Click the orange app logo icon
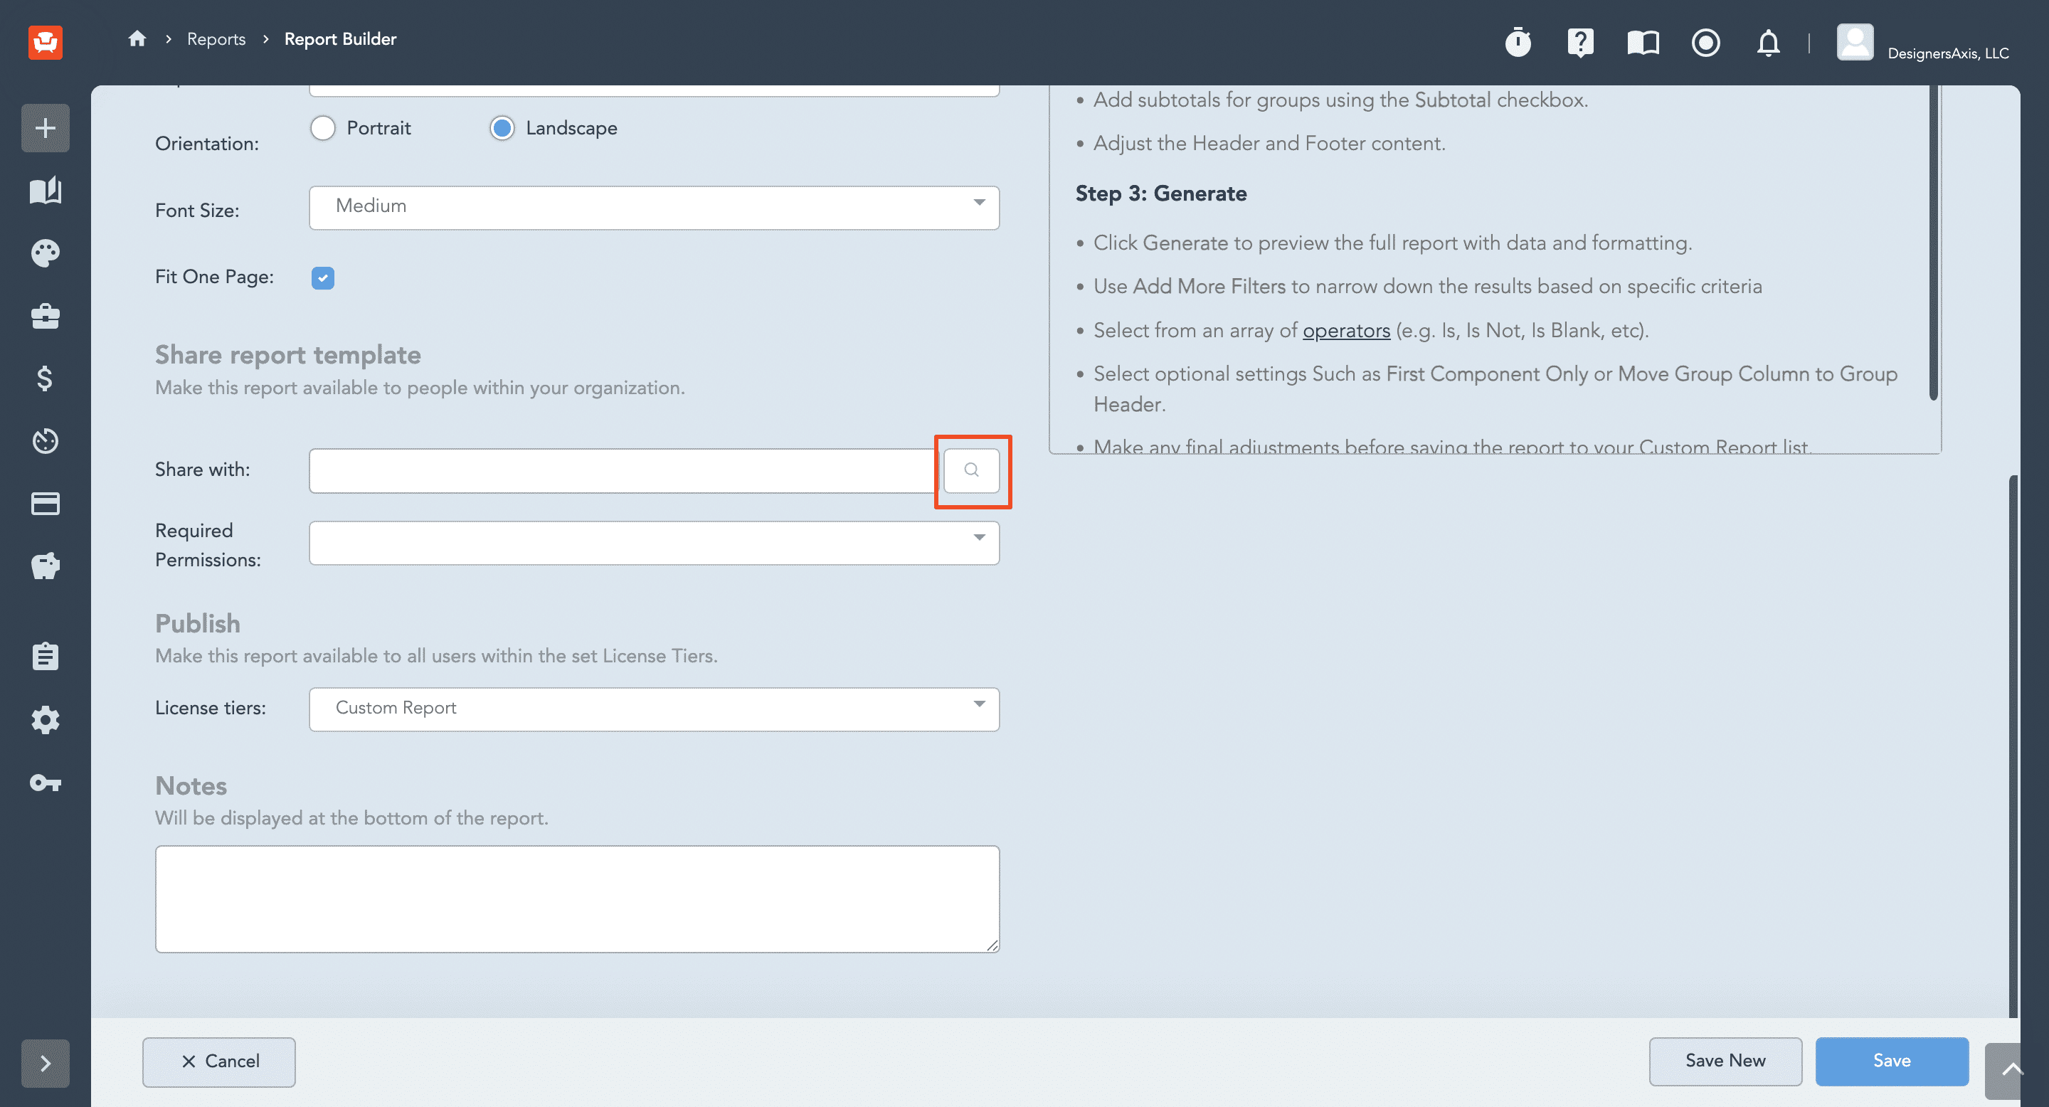This screenshot has width=2049, height=1107. [46, 41]
